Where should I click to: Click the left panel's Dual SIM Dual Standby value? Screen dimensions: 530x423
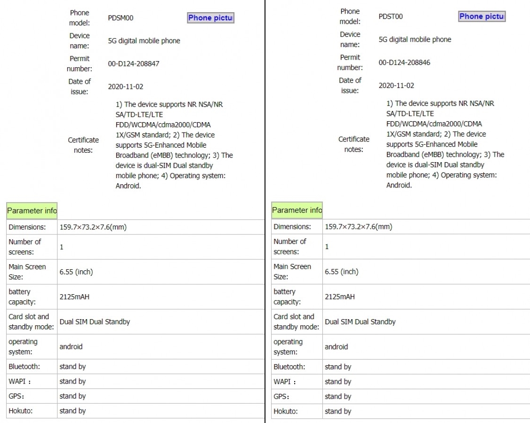(94, 322)
